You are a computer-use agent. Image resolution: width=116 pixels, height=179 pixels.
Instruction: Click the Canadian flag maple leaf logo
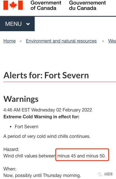(13, 5)
